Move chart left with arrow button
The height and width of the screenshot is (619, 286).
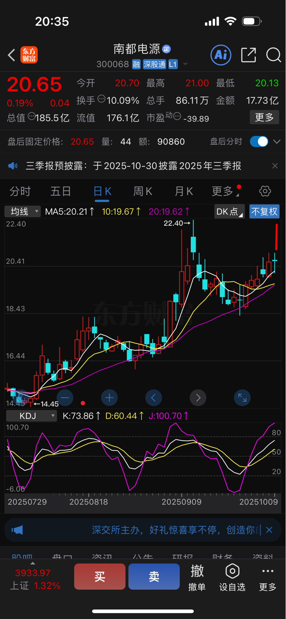click(154, 398)
